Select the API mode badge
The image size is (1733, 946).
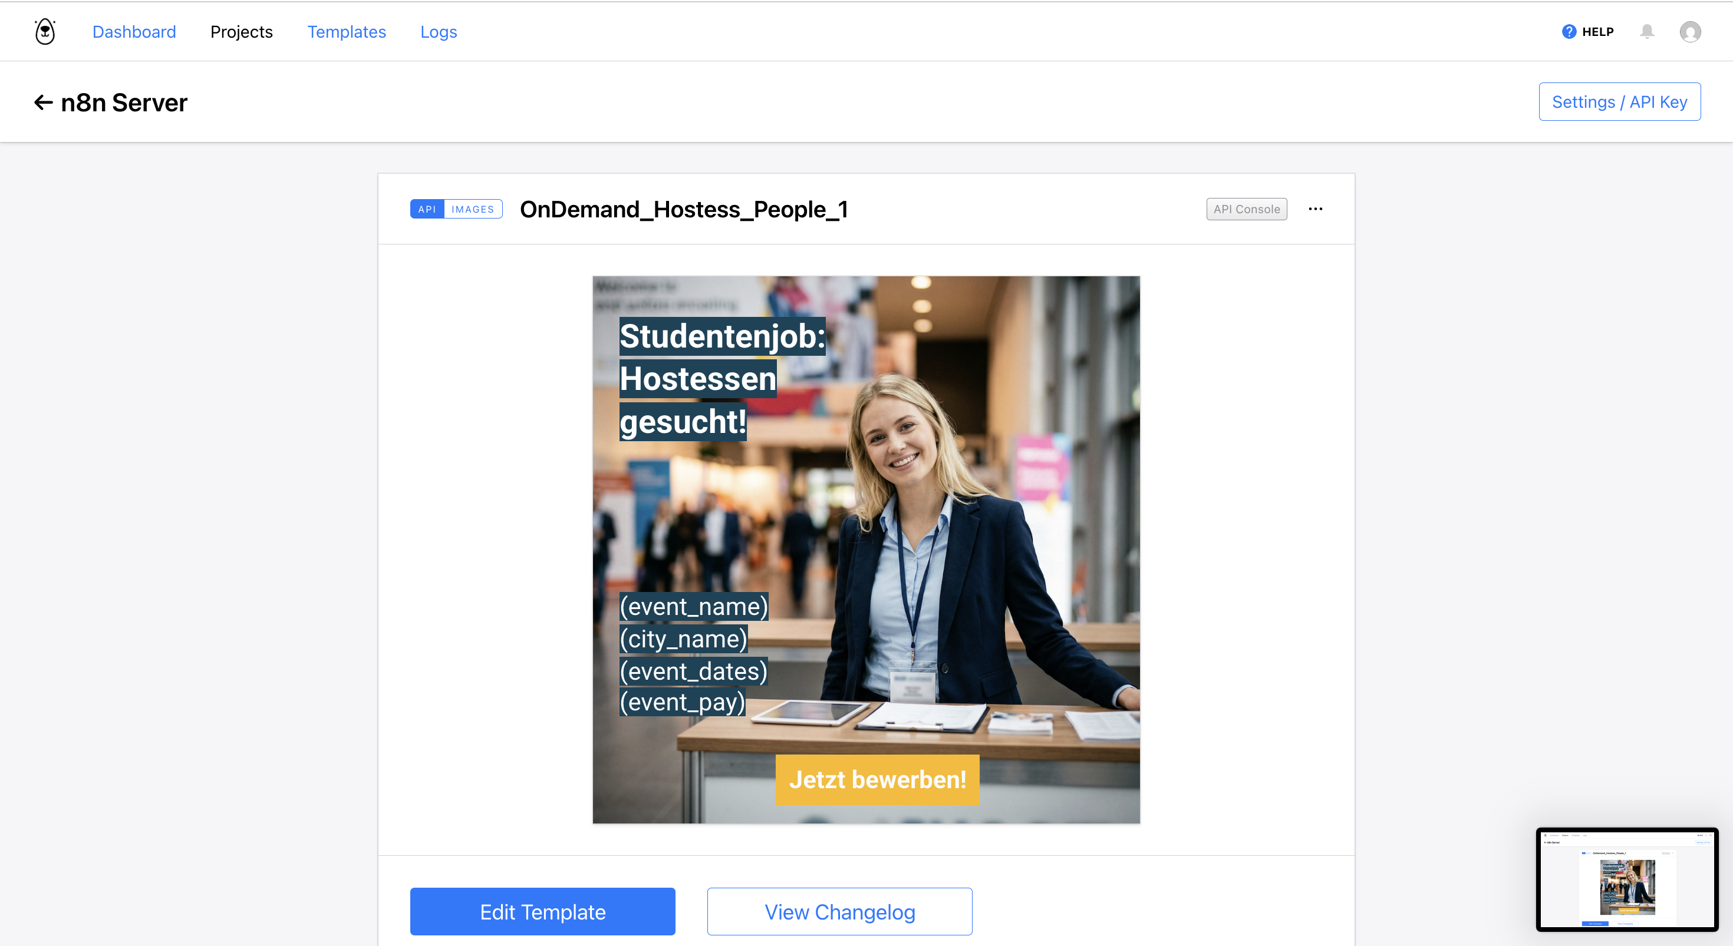pyautogui.click(x=427, y=209)
